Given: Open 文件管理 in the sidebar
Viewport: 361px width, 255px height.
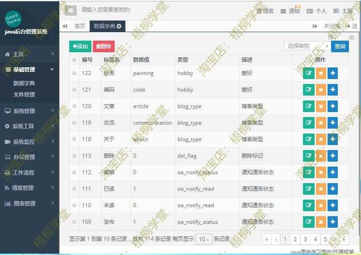Looking at the screenshot, I should tap(24, 94).
